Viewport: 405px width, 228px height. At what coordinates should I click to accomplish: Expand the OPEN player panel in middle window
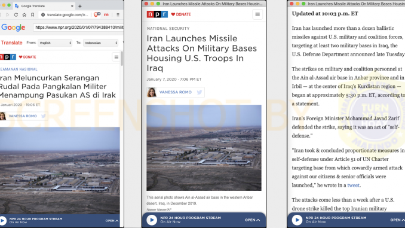tap(252, 220)
